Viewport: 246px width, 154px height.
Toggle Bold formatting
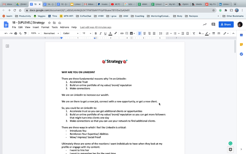(x=96, y=33)
